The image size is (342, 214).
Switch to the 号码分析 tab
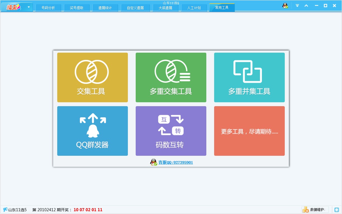48,8
